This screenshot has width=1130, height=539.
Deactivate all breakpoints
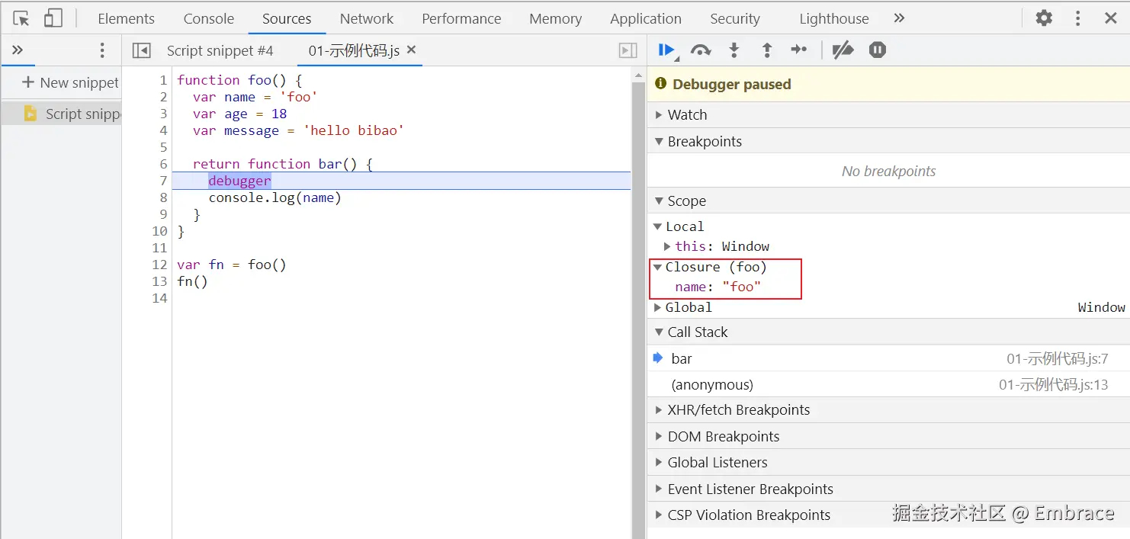point(843,50)
